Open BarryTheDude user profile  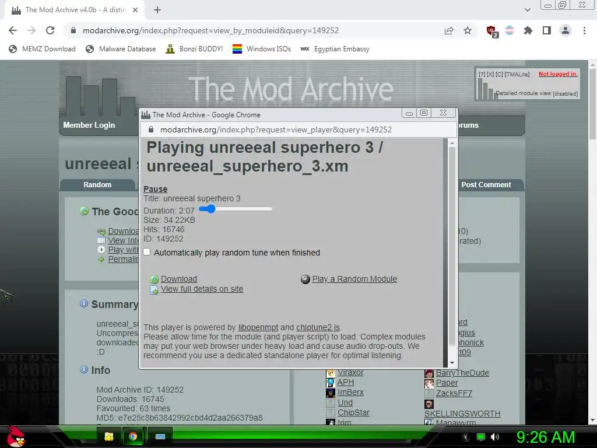(x=462, y=373)
